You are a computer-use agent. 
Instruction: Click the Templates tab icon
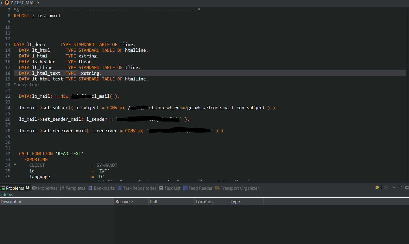tap(62, 188)
